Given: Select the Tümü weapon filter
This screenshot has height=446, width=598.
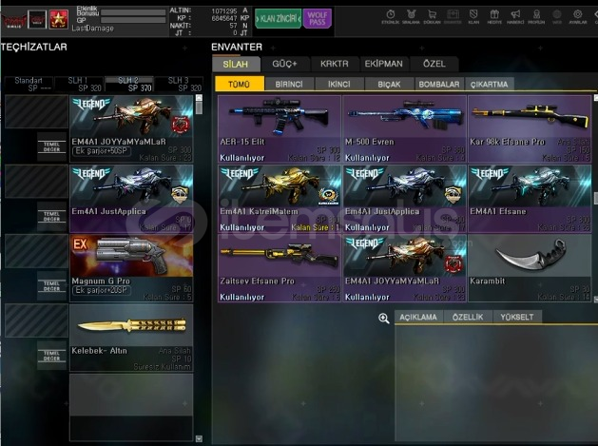Looking at the screenshot, I should click(x=240, y=84).
